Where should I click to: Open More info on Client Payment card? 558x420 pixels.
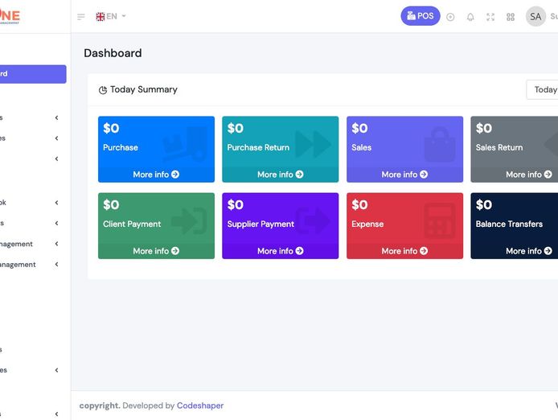pos(156,251)
